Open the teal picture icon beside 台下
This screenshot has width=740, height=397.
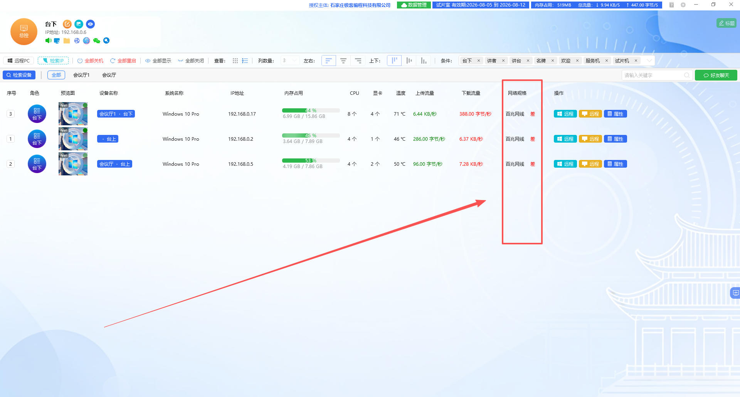79,24
